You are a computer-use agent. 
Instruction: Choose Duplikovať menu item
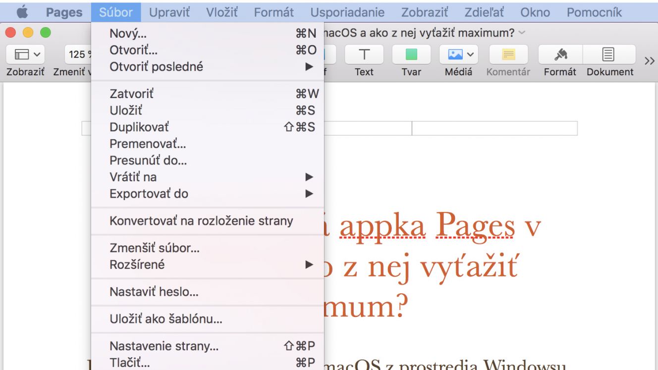[208, 127]
